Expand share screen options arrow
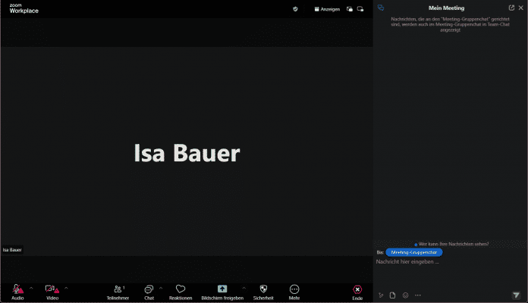528x303 pixels. [244, 288]
